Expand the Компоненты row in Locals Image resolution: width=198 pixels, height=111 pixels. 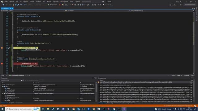4,95
